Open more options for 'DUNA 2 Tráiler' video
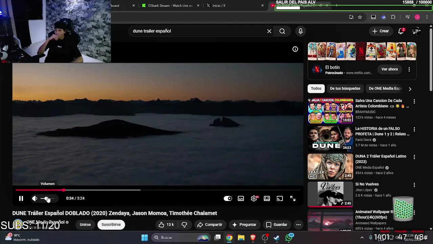The height and width of the screenshot is (244, 433). coord(414,157)
